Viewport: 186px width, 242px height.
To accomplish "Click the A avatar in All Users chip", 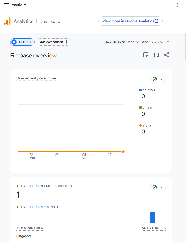I will click(x=14, y=42).
